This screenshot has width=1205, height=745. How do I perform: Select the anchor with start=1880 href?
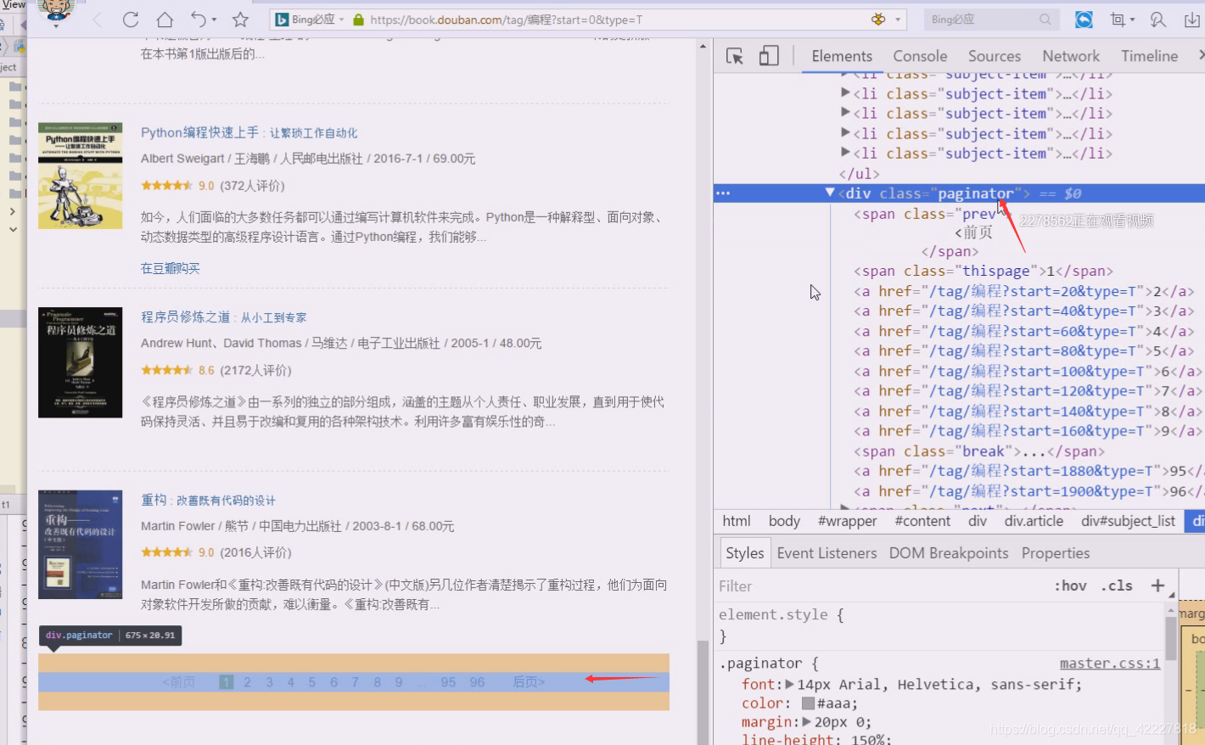[x=1028, y=471]
